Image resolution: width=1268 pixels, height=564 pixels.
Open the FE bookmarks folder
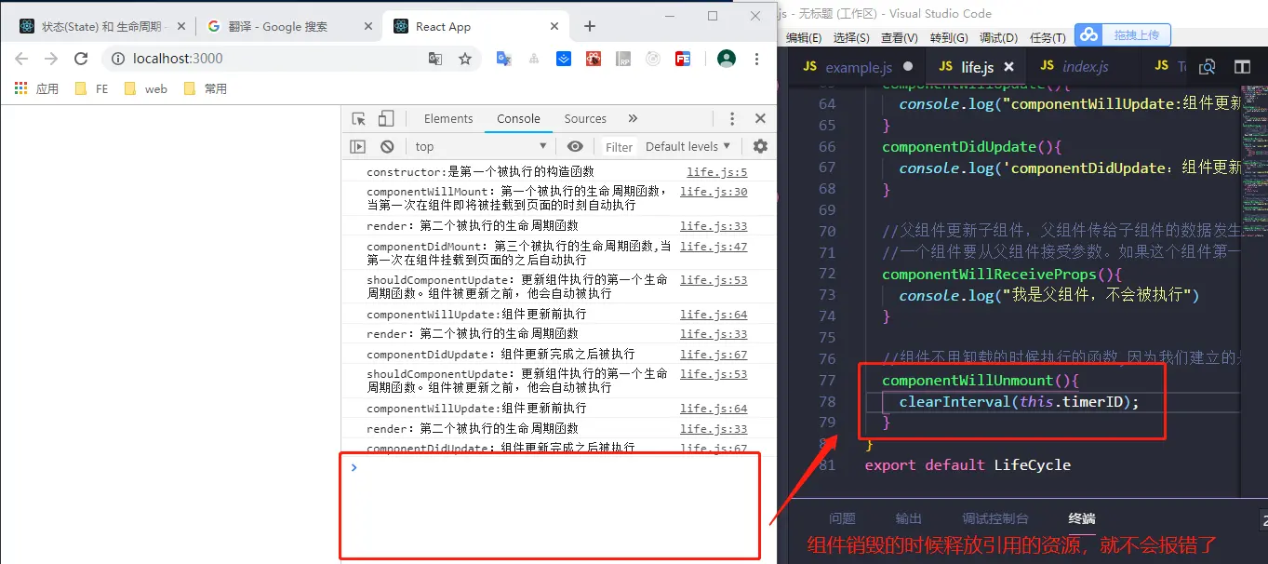(x=91, y=88)
